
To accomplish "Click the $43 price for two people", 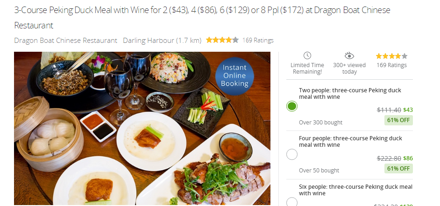I will [408, 110].
